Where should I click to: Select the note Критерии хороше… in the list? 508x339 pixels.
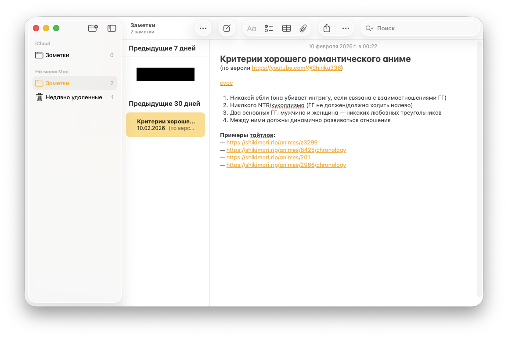(166, 125)
